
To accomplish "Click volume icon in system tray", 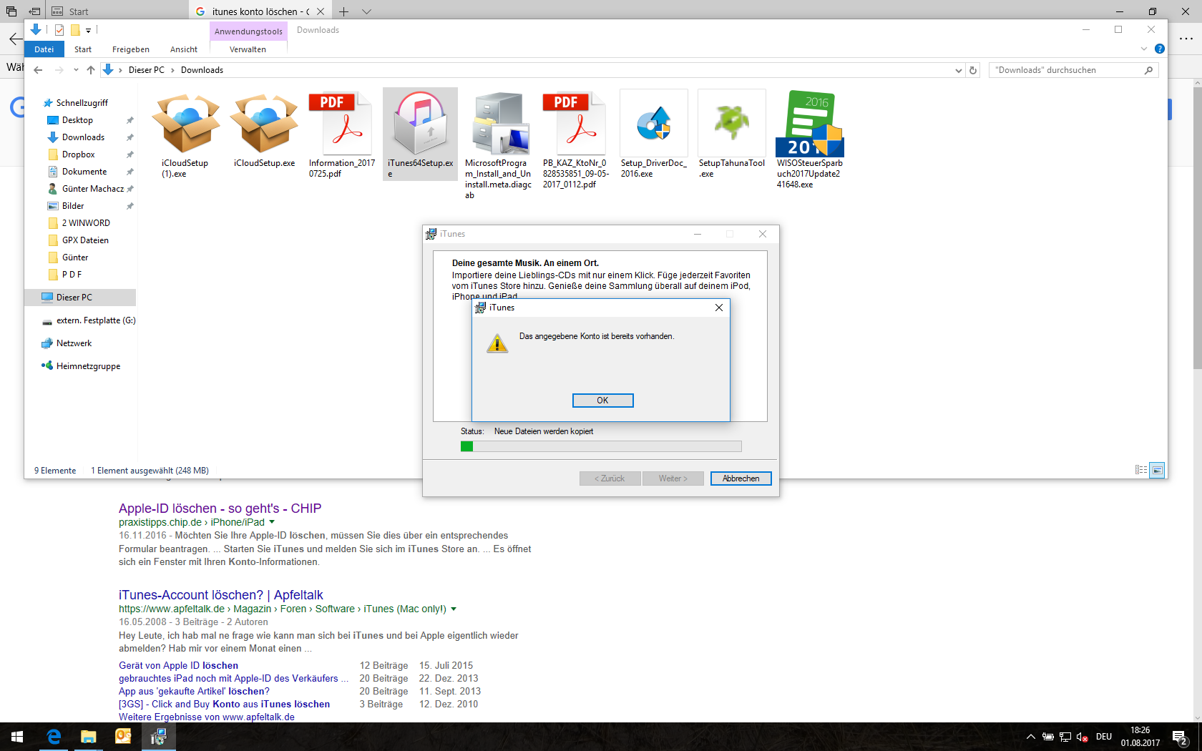I will (x=1083, y=737).
